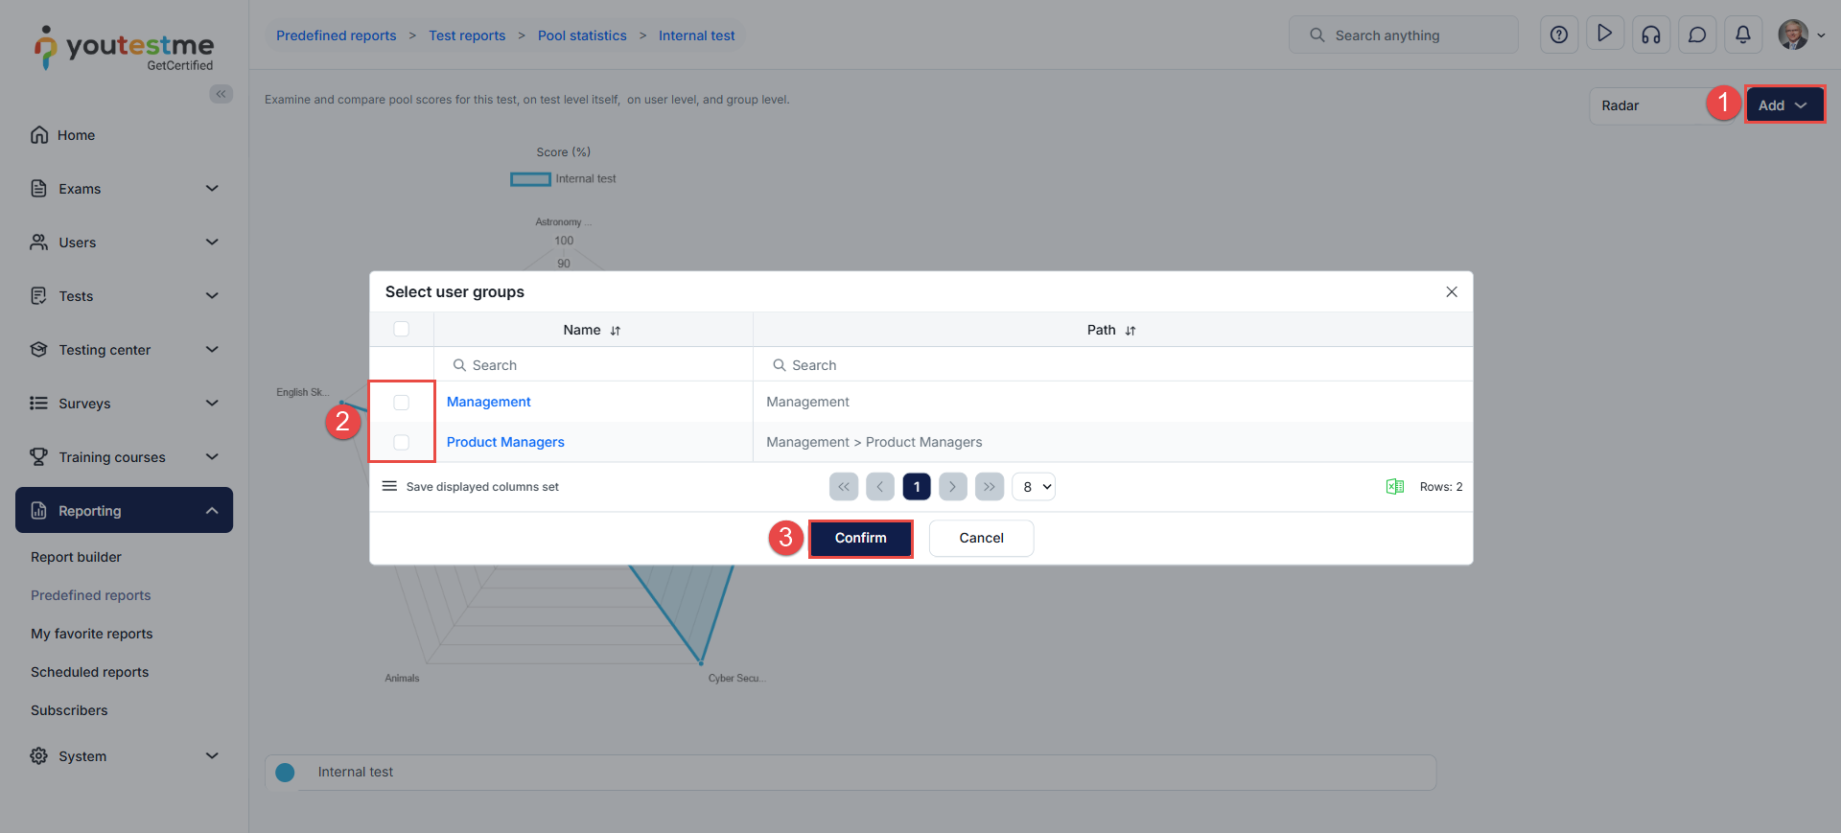Click Internal test breadcrumb

click(x=697, y=35)
